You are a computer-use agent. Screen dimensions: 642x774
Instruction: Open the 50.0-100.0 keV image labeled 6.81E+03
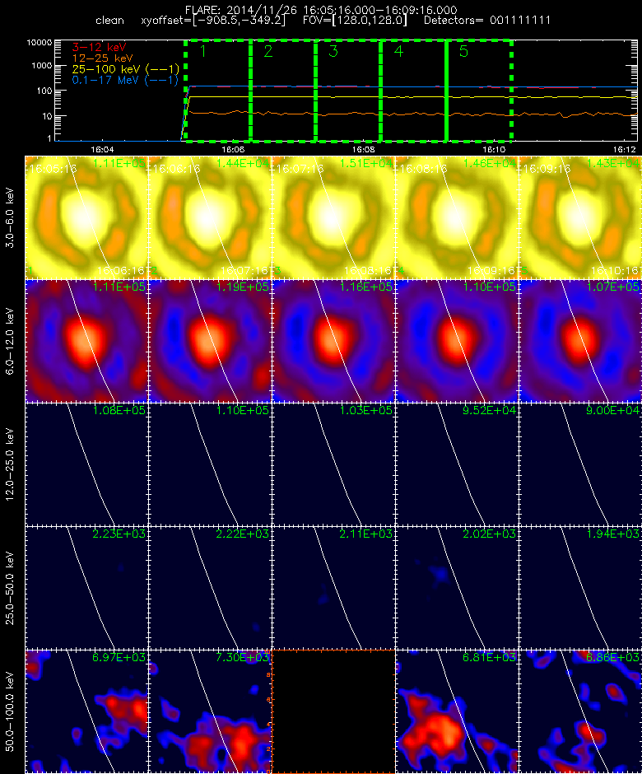(457, 711)
